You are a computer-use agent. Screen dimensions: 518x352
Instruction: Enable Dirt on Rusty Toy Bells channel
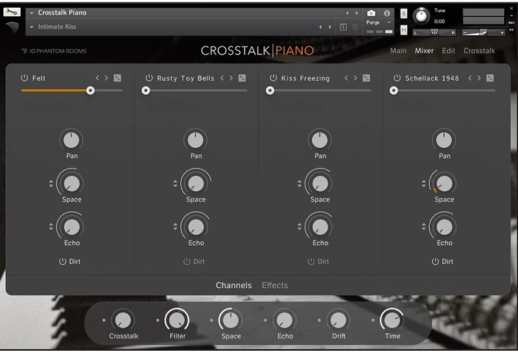pyautogui.click(x=187, y=261)
